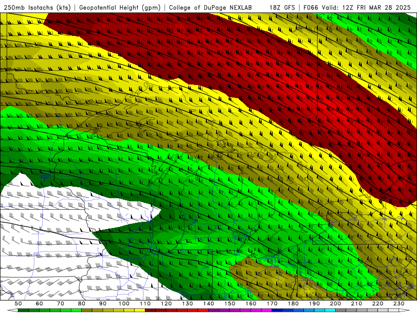Pick the 100 value on the legend

pos(124,304)
